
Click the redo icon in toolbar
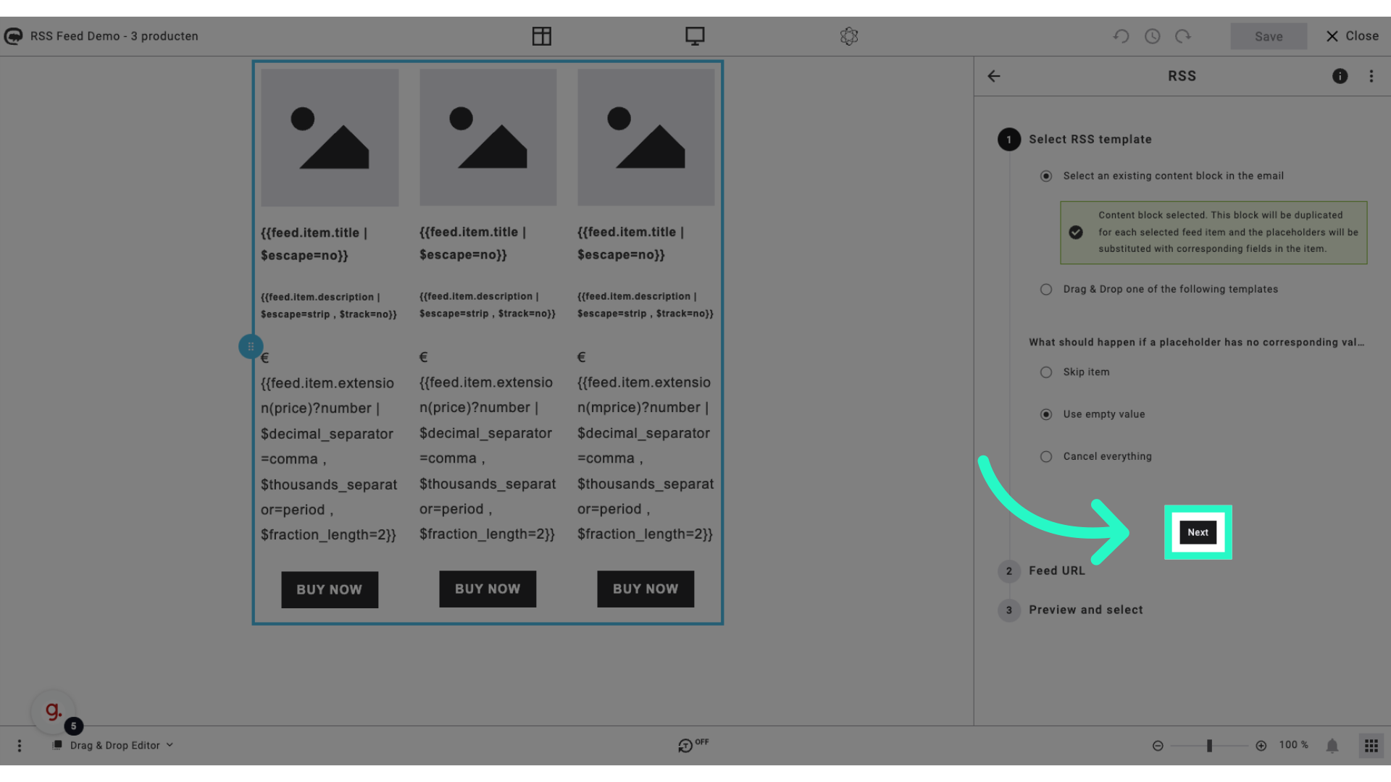[x=1182, y=36]
